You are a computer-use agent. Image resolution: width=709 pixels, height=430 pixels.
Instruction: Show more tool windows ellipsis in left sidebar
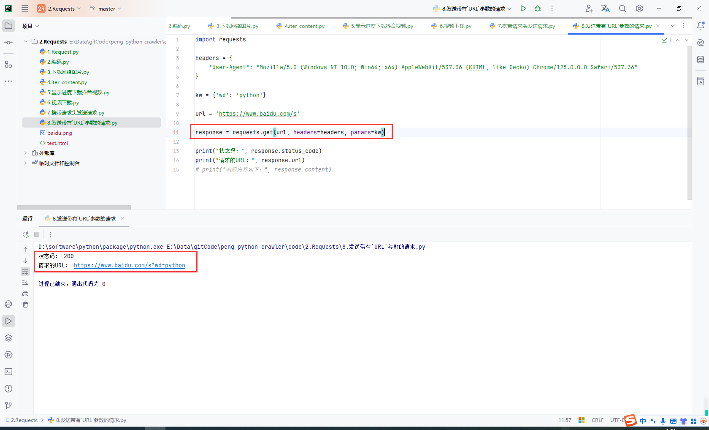[x=8, y=81]
